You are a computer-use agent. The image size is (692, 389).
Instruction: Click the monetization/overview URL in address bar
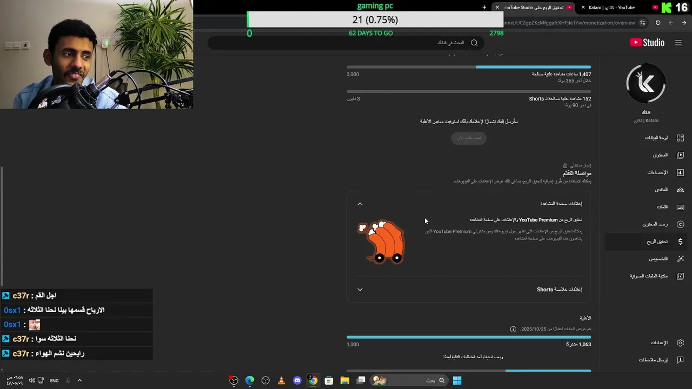point(569,23)
